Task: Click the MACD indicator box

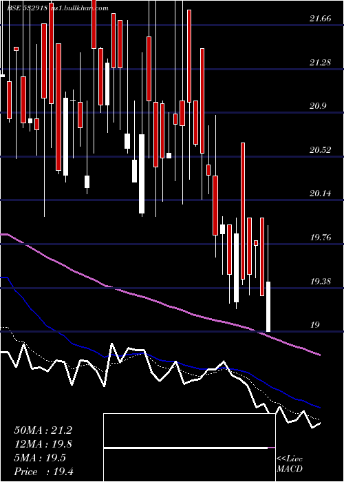Action: (189, 448)
